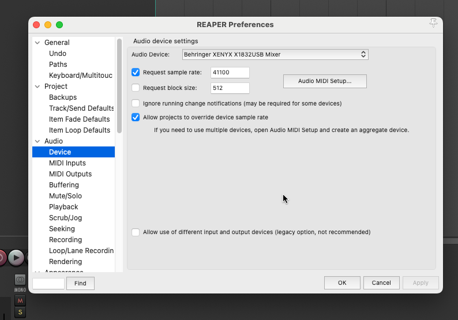Open the Playback preferences page
The width and height of the screenshot is (458, 320).
tap(63, 207)
